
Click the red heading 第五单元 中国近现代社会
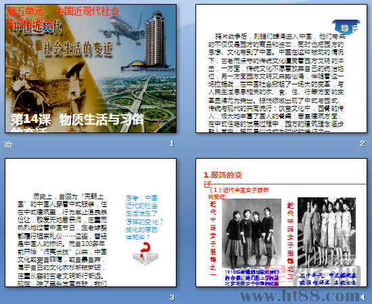click(63, 11)
